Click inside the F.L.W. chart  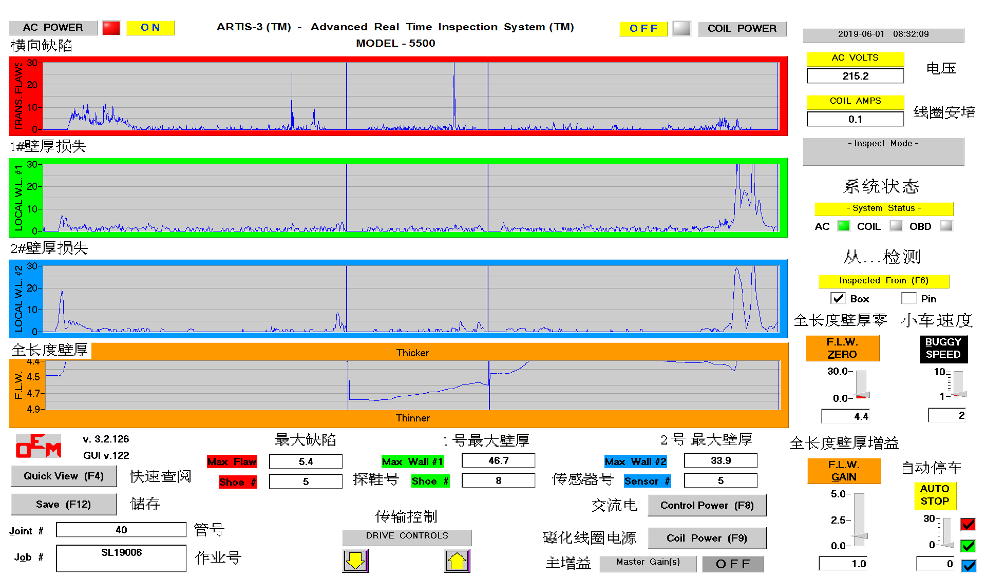[x=412, y=385]
